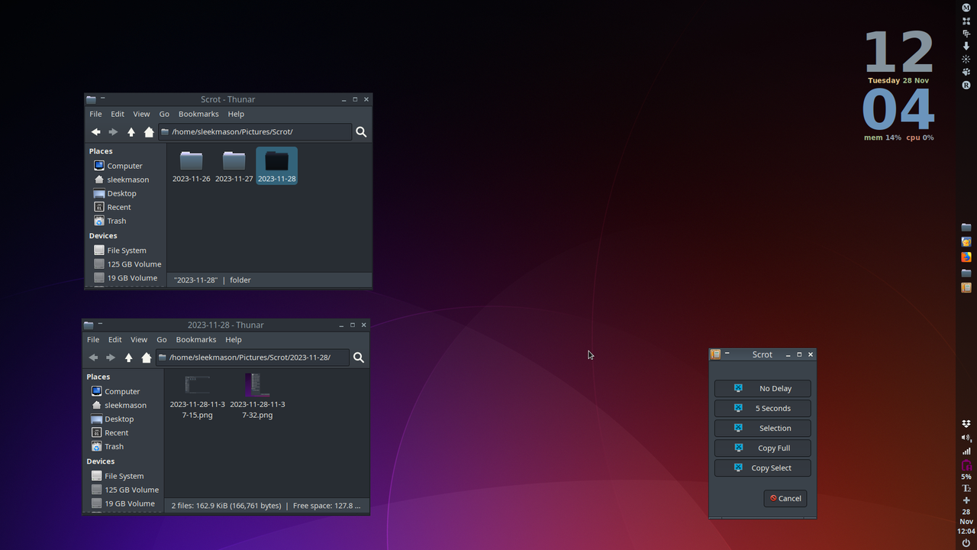Click Selection button in Scrot dialog
977x550 pixels.
763,428
